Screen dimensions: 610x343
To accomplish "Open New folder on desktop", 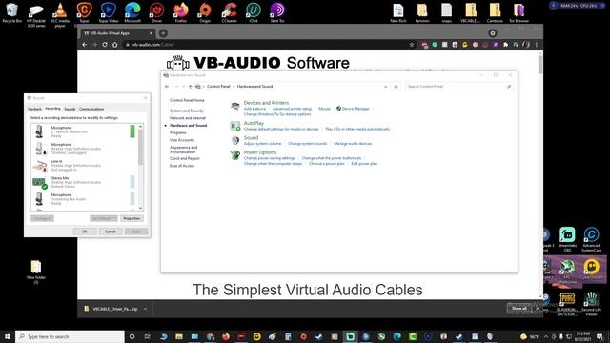I will 36,272.
